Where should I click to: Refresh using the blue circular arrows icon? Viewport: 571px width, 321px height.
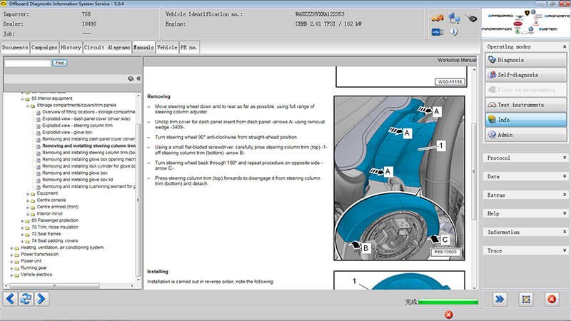coord(26,299)
